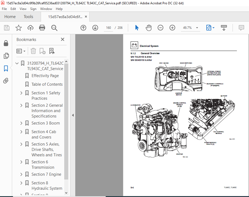
Task: Find current bookmark icon
Action: pyautogui.click(x=52, y=51)
